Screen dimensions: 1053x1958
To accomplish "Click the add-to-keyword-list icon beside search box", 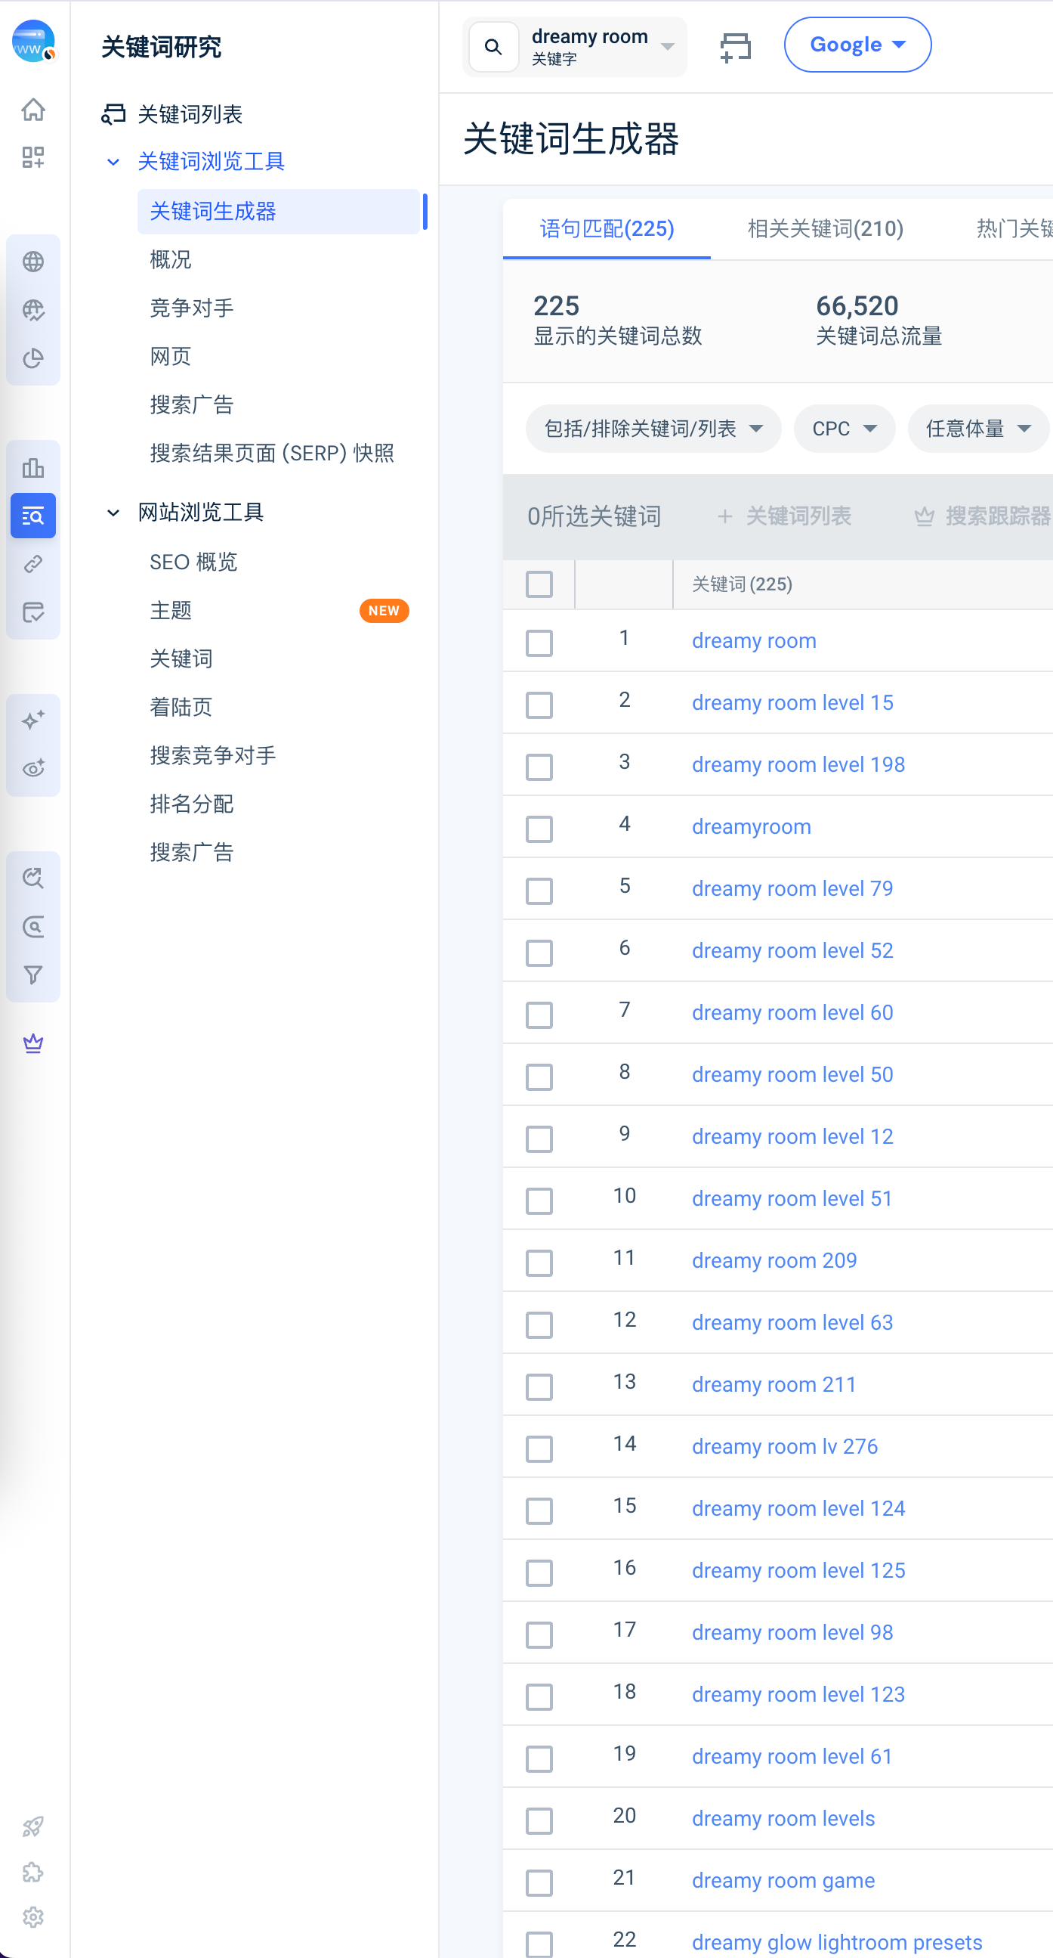I will click(735, 46).
